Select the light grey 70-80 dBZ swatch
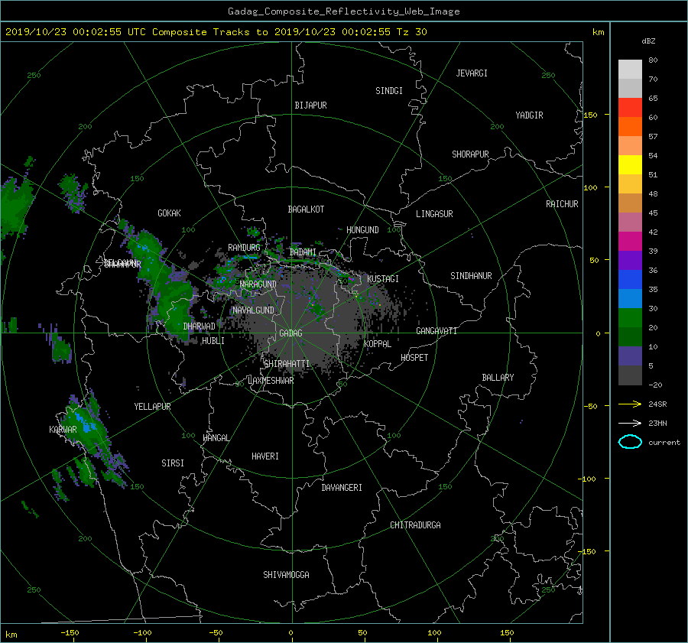This screenshot has width=688, height=643. coord(630,70)
